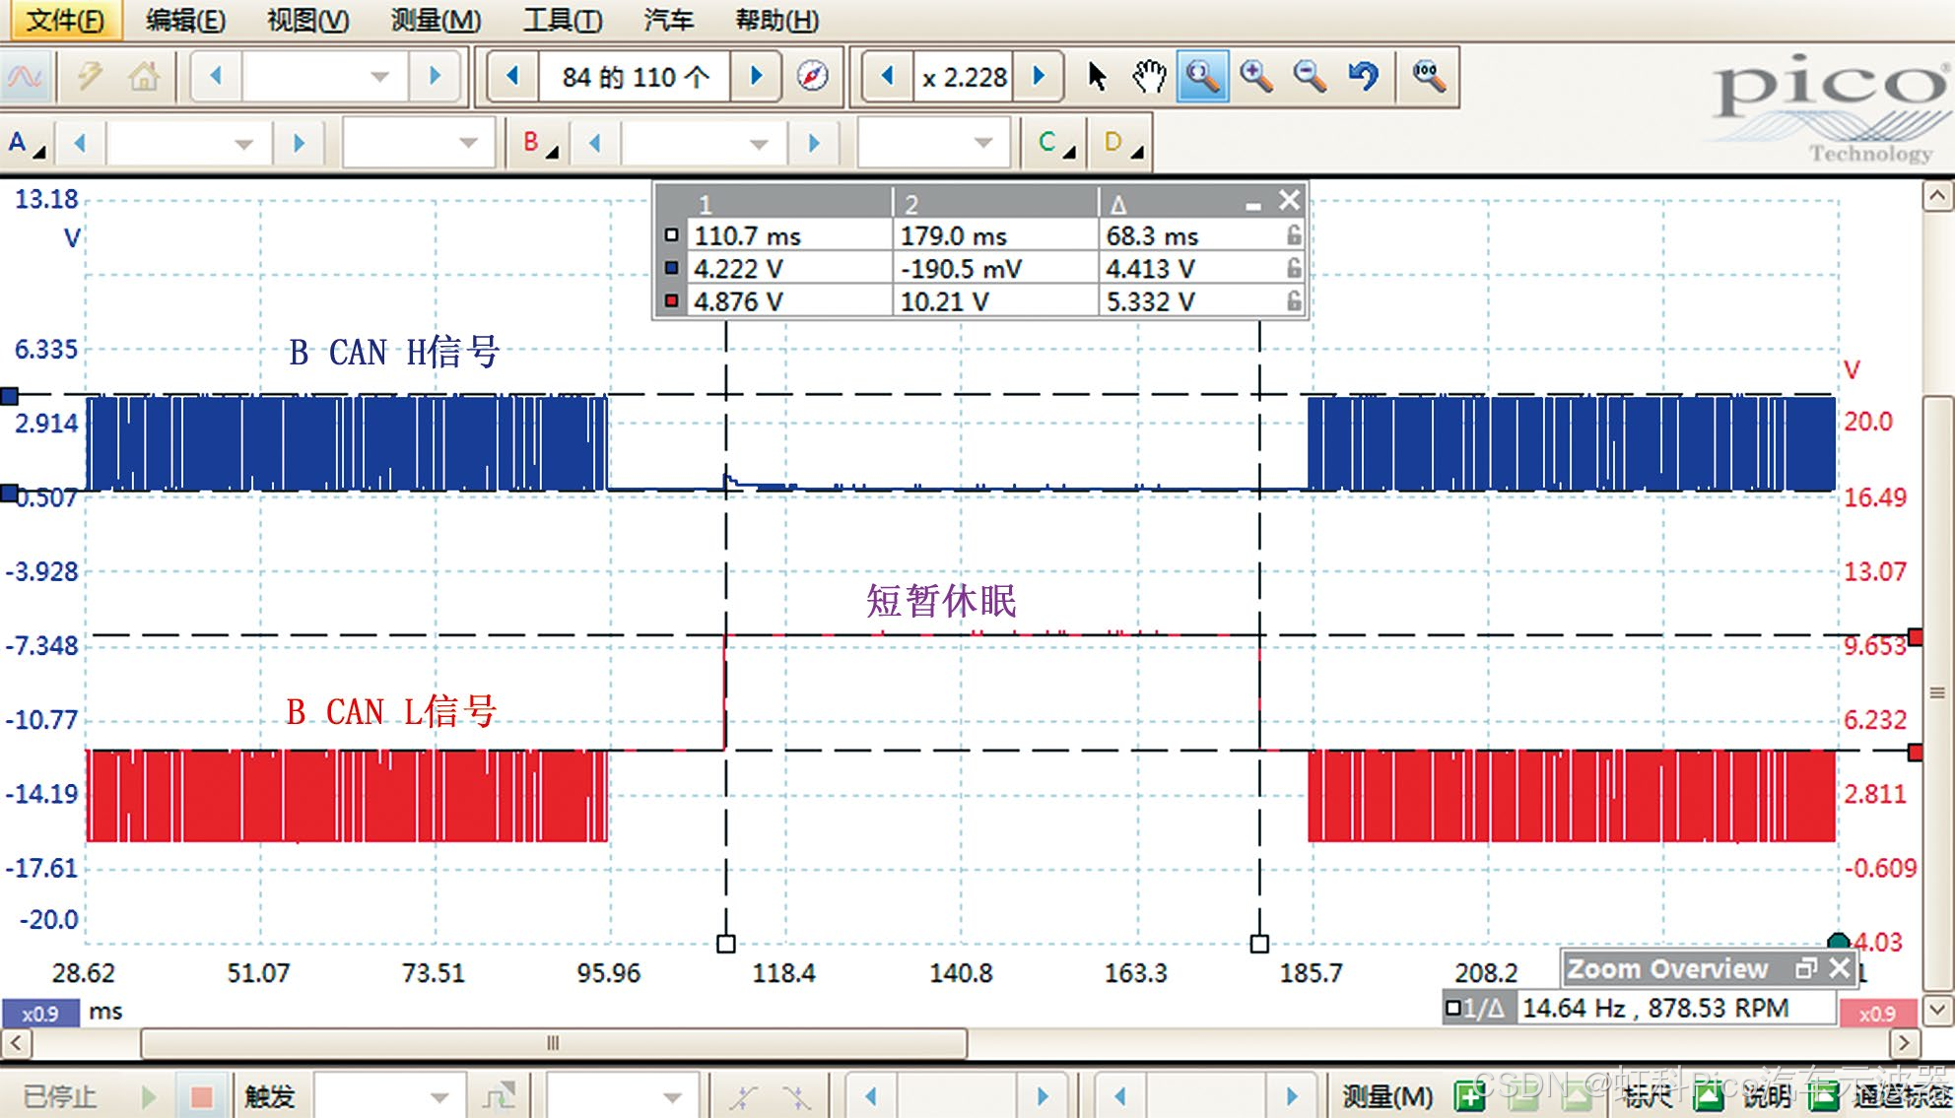The width and height of the screenshot is (1955, 1118).
Task: Close the Zoom Overview panel
Action: click(1839, 968)
